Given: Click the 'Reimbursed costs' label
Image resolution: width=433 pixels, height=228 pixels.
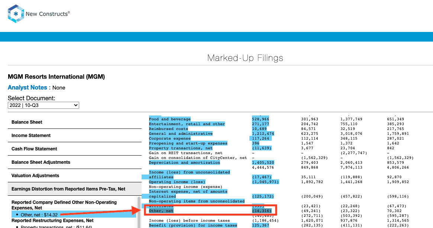Looking at the screenshot, I should tap(168, 129).
